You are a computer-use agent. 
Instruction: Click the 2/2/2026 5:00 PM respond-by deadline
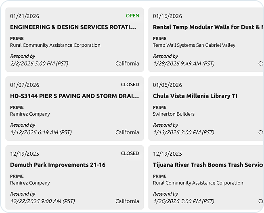pos(39,64)
